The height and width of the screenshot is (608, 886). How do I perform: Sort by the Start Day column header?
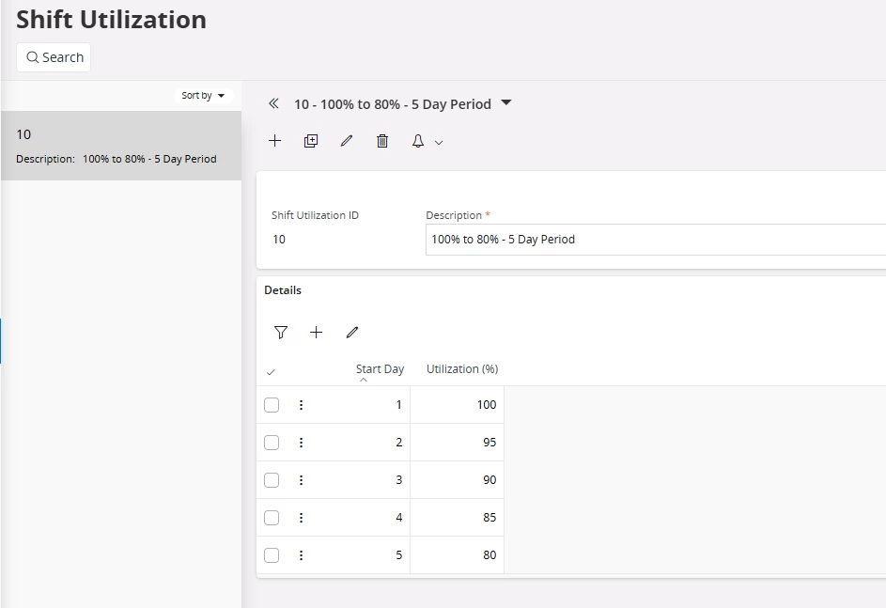coord(380,369)
